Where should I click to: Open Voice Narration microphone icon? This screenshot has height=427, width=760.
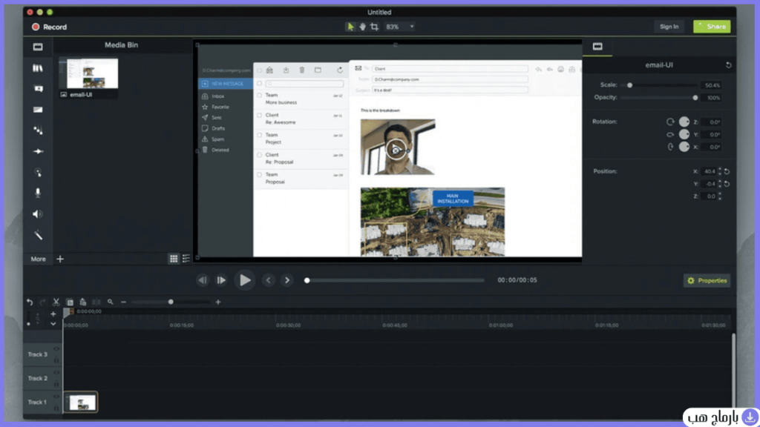[x=38, y=193]
